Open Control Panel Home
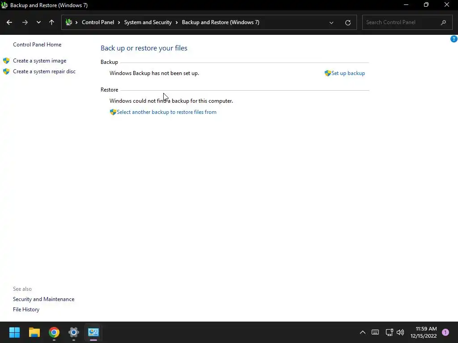This screenshot has width=458, height=343. click(37, 45)
